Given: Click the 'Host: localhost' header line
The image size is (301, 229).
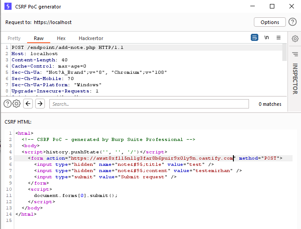Looking at the screenshot, I should (x=35, y=53).
